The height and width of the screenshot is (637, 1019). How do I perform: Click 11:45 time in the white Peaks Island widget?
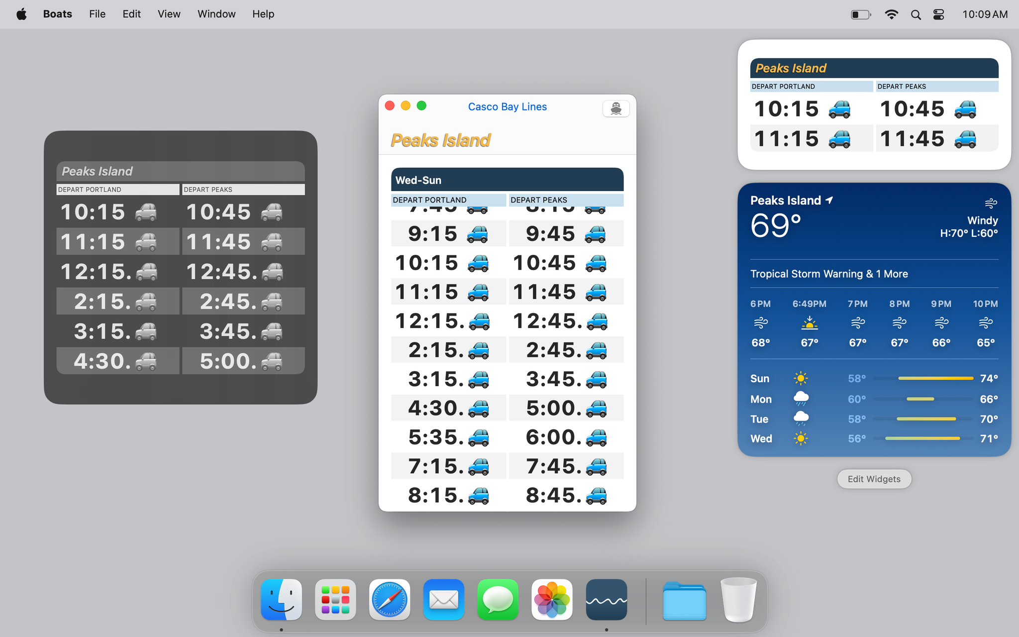[x=912, y=139]
